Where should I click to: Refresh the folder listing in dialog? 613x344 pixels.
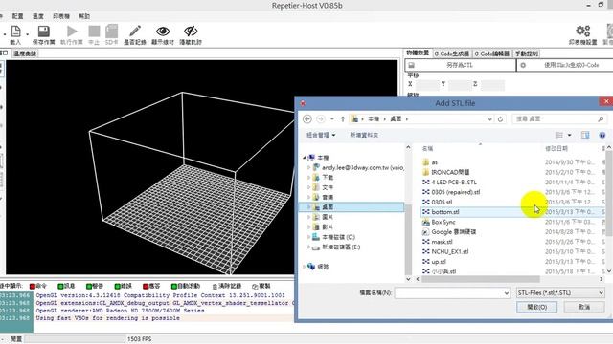[500, 118]
